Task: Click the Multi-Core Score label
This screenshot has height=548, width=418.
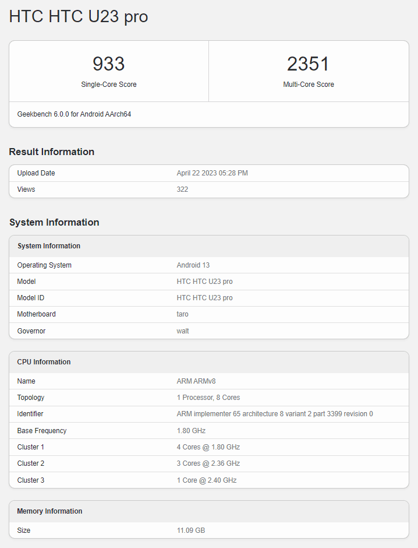Action: click(x=308, y=85)
